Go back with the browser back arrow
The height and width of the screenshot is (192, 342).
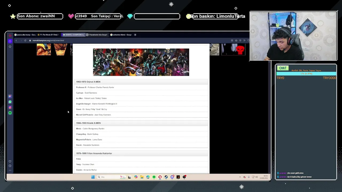coord(16,41)
